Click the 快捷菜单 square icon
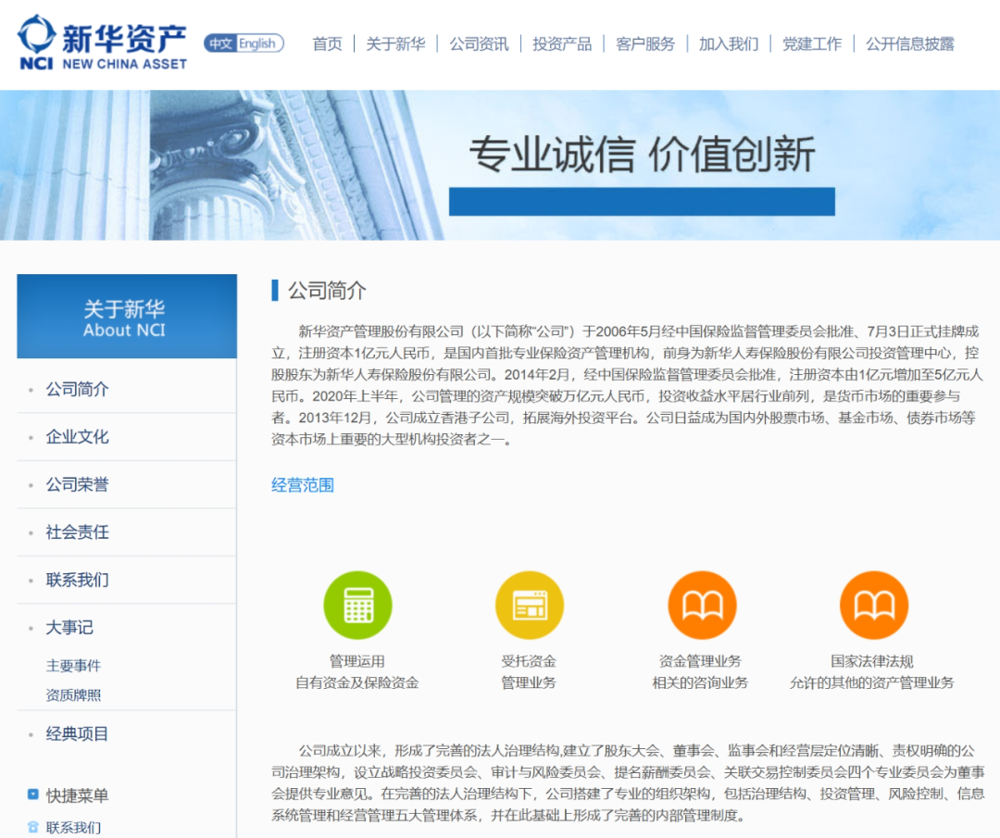The height and width of the screenshot is (838, 1000). [x=33, y=794]
